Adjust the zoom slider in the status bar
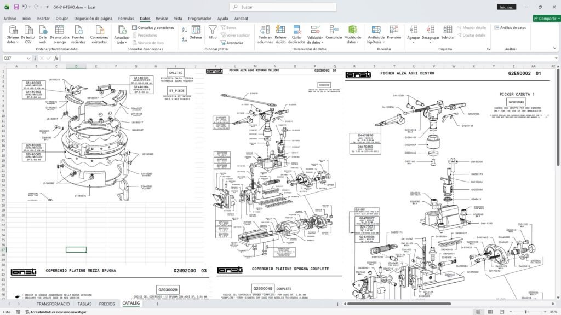Viewport: 561px width, 315px height. (x=525, y=312)
